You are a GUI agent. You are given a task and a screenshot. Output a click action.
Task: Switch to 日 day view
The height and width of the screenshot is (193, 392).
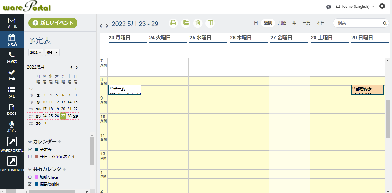click(256, 23)
